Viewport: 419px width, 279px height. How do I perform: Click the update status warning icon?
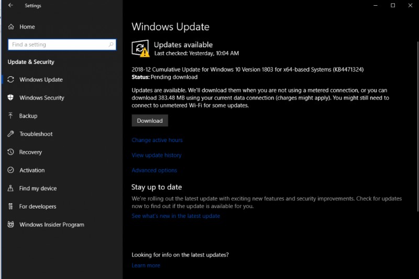click(140, 48)
